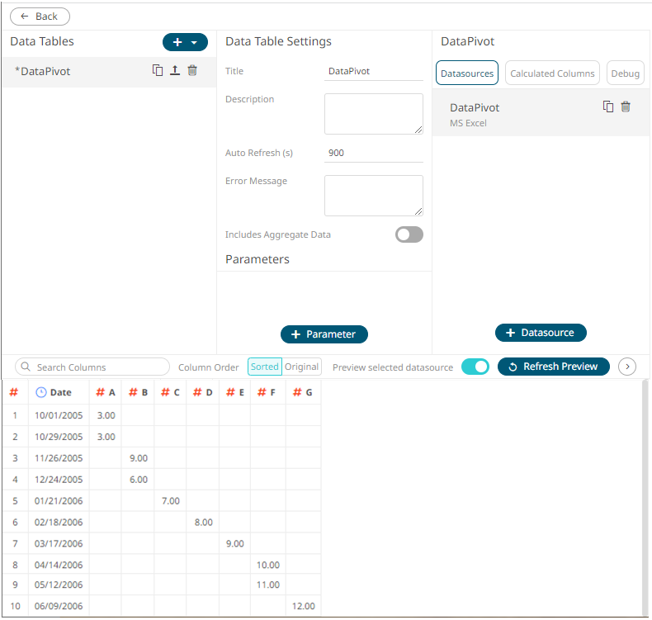Click the Auto Refresh input field
This screenshot has width=652, height=620.
point(373,153)
